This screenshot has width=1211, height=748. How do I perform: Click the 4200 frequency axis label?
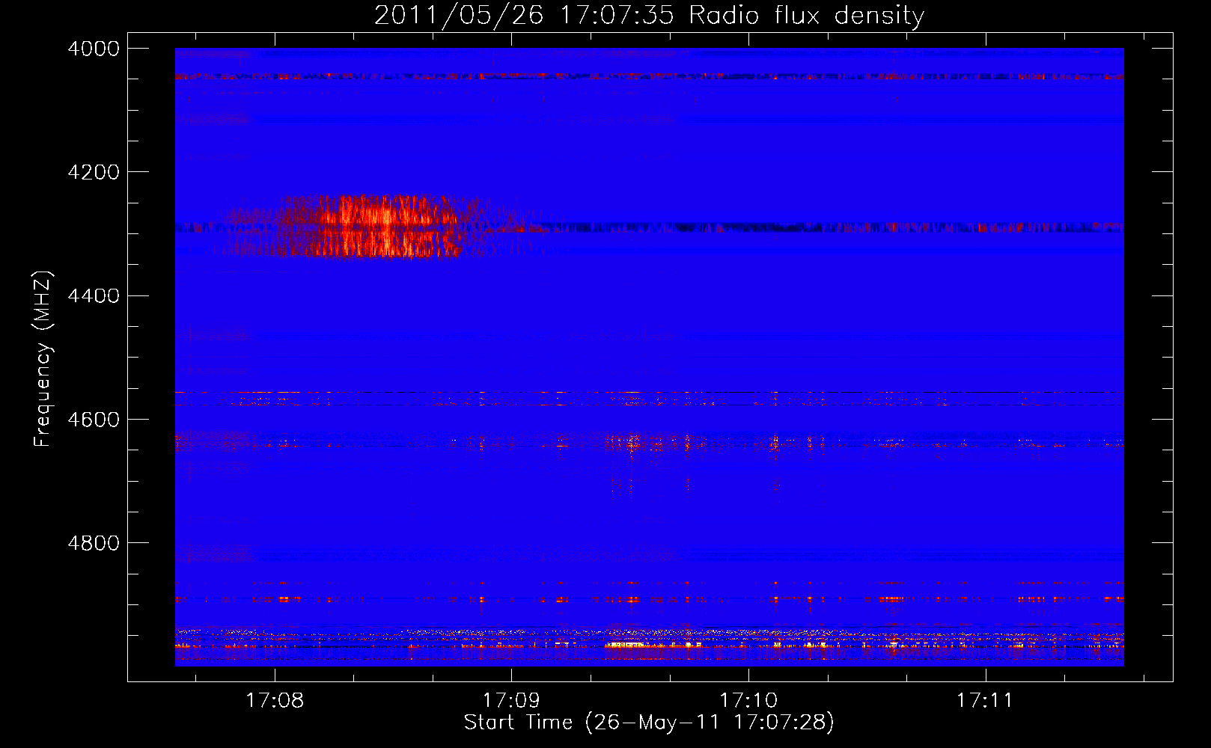(94, 172)
